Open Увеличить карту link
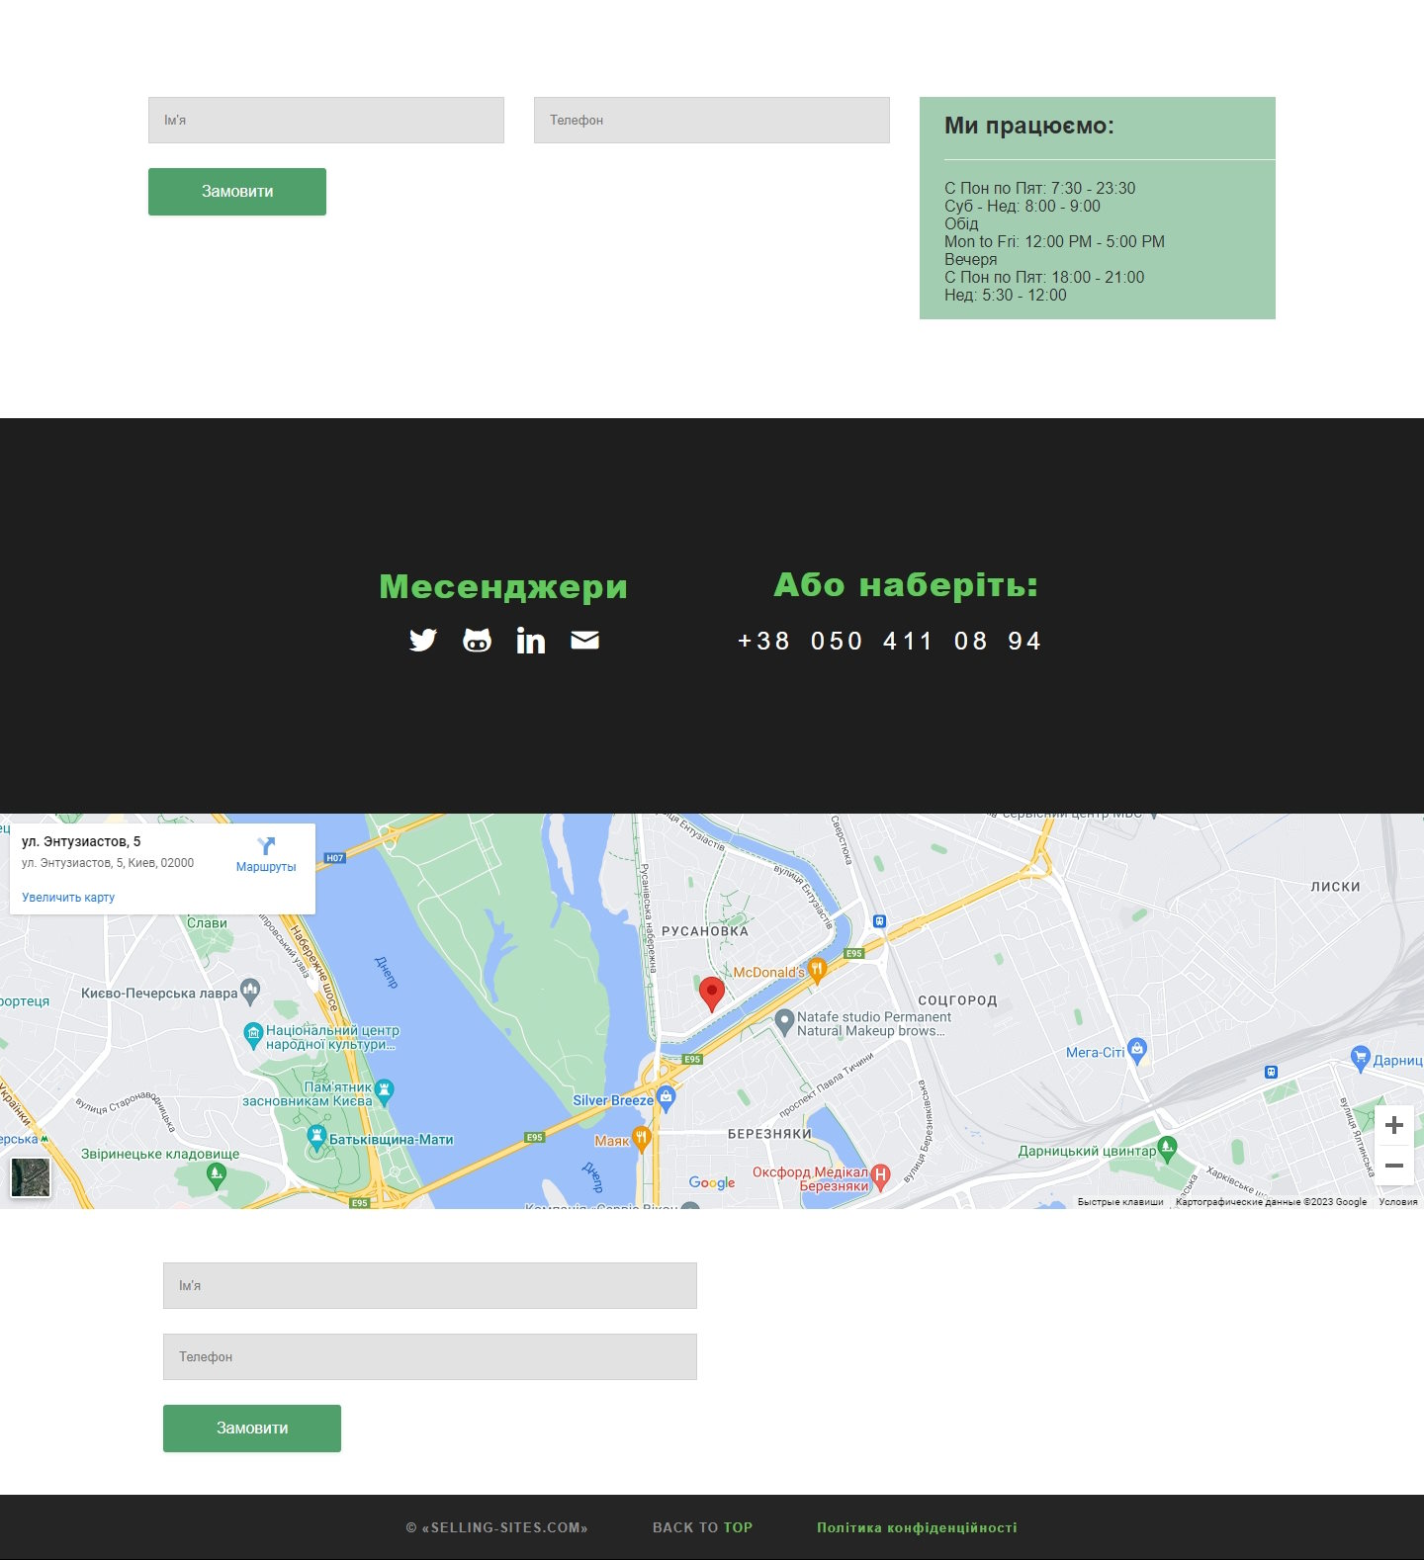This screenshot has width=1424, height=1560. [x=68, y=898]
